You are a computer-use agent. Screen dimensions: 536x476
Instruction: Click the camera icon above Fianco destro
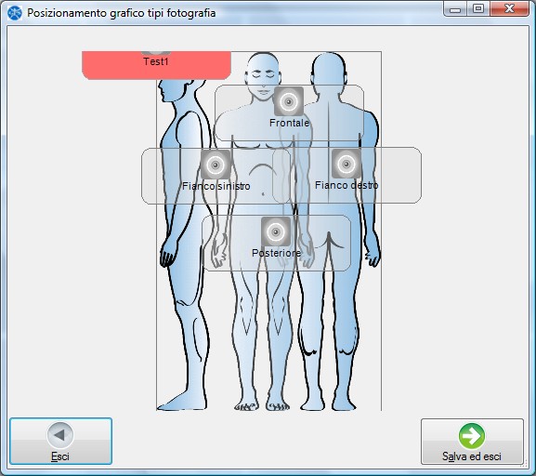pos(346,164)
